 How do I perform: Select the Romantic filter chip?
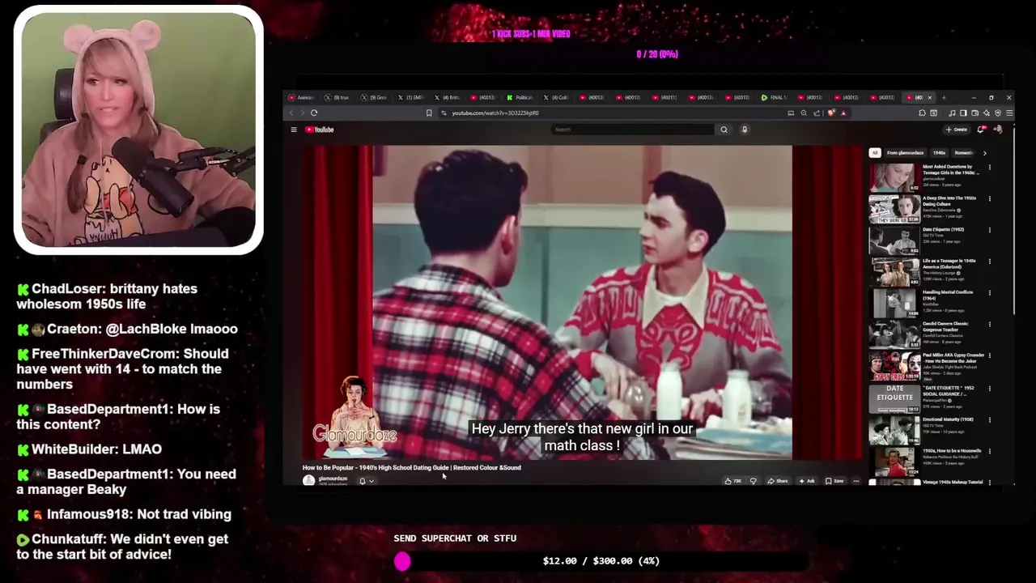[963, 153]
